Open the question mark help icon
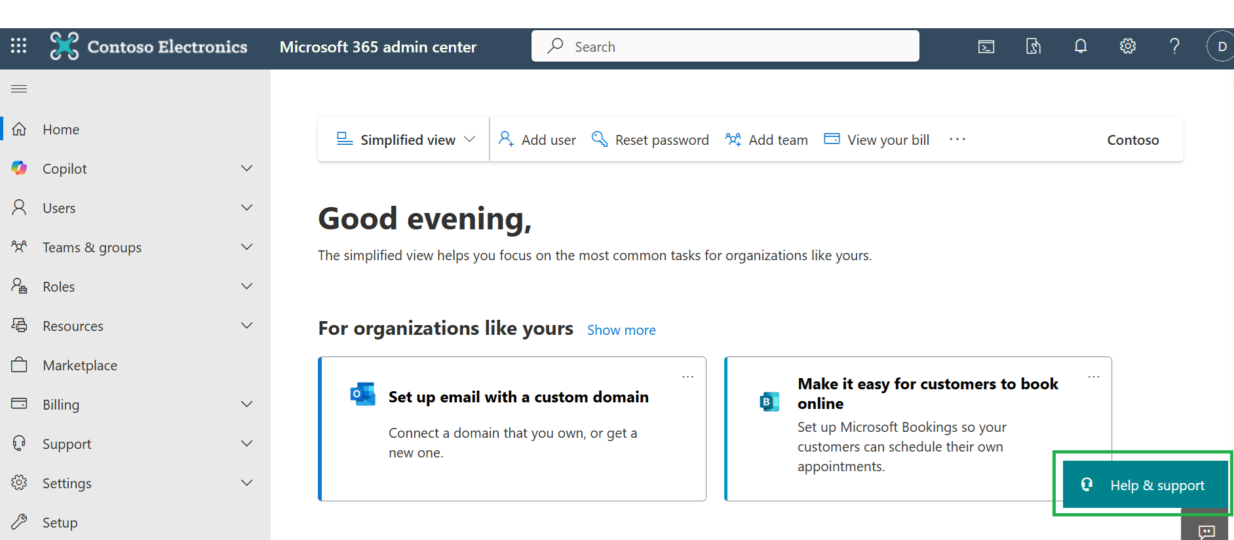Screen dimensions: 1234x540 tap(1174, 46)
